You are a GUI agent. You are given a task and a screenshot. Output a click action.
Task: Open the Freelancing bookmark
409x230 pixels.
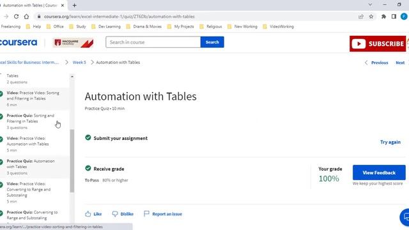10,27
